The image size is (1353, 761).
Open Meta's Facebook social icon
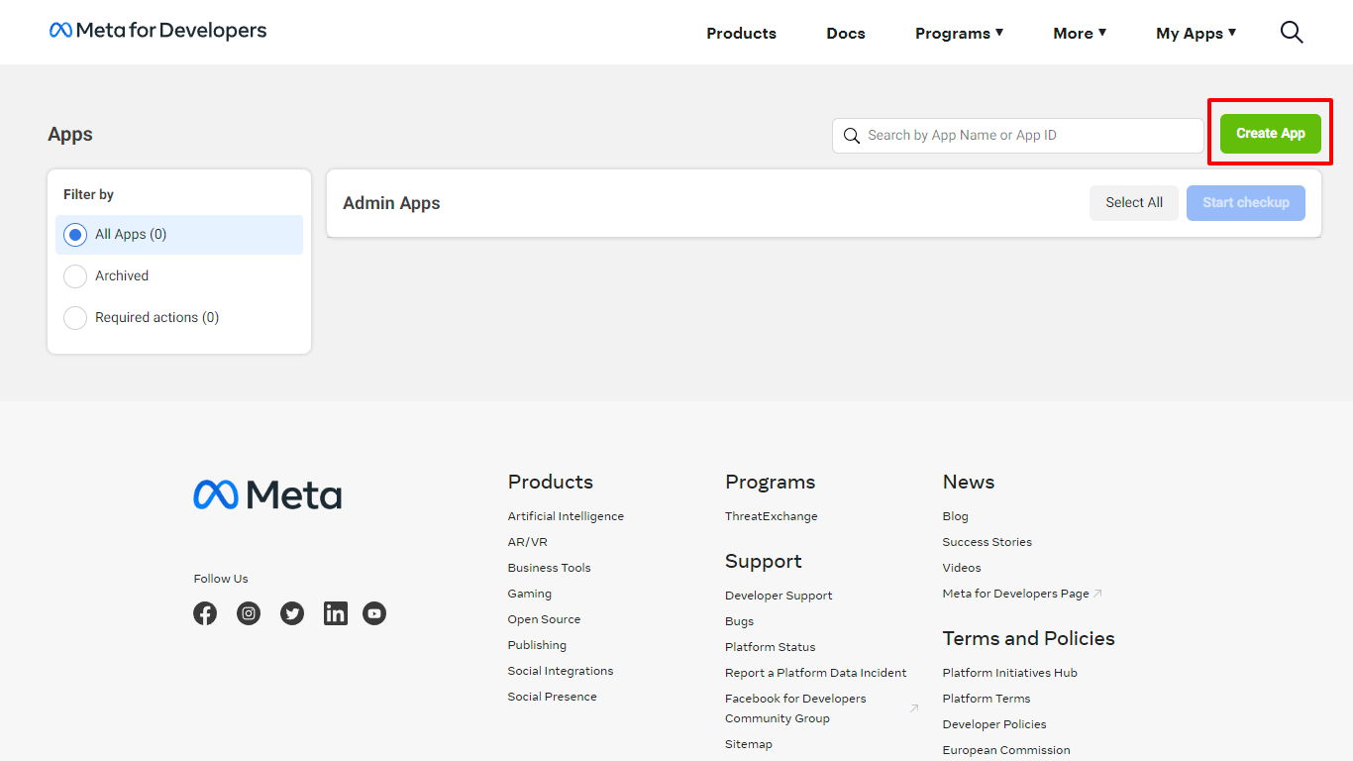click(x=205, y=613)
